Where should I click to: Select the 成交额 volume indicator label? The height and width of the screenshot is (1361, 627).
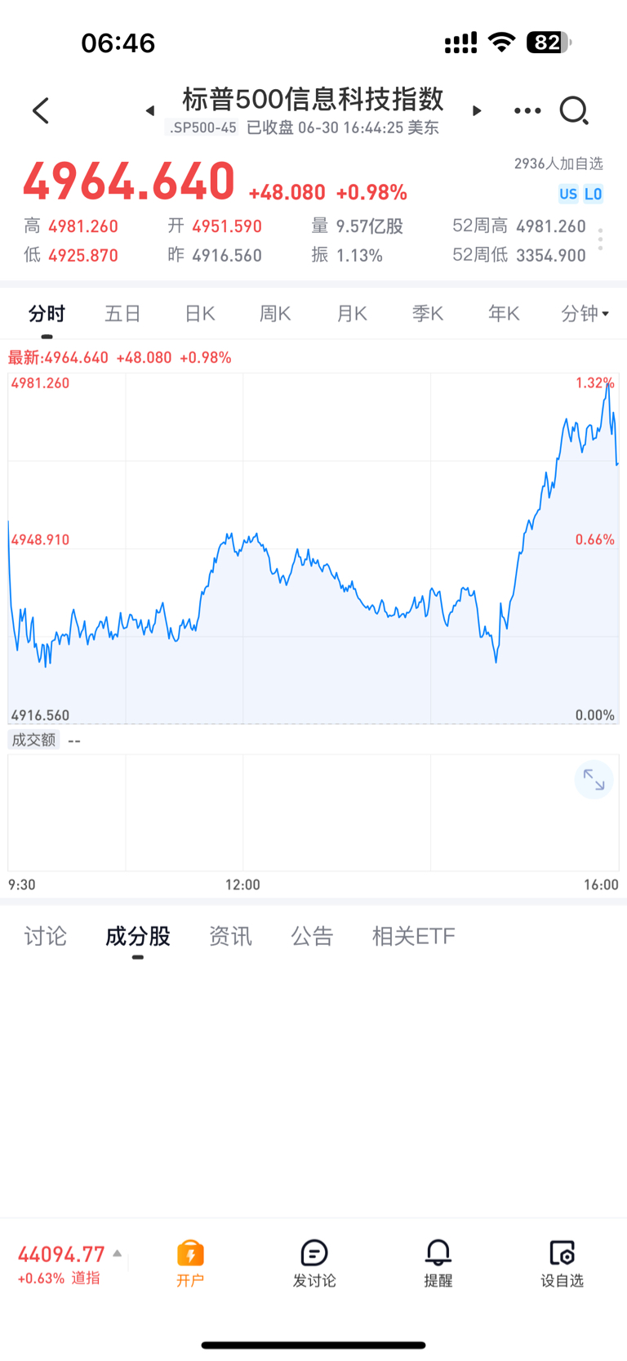pyautogui.click(x=33, y=740)
